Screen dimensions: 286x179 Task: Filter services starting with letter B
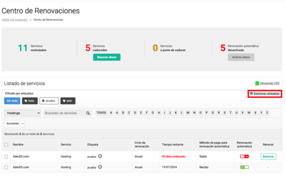tap(123, 113)
